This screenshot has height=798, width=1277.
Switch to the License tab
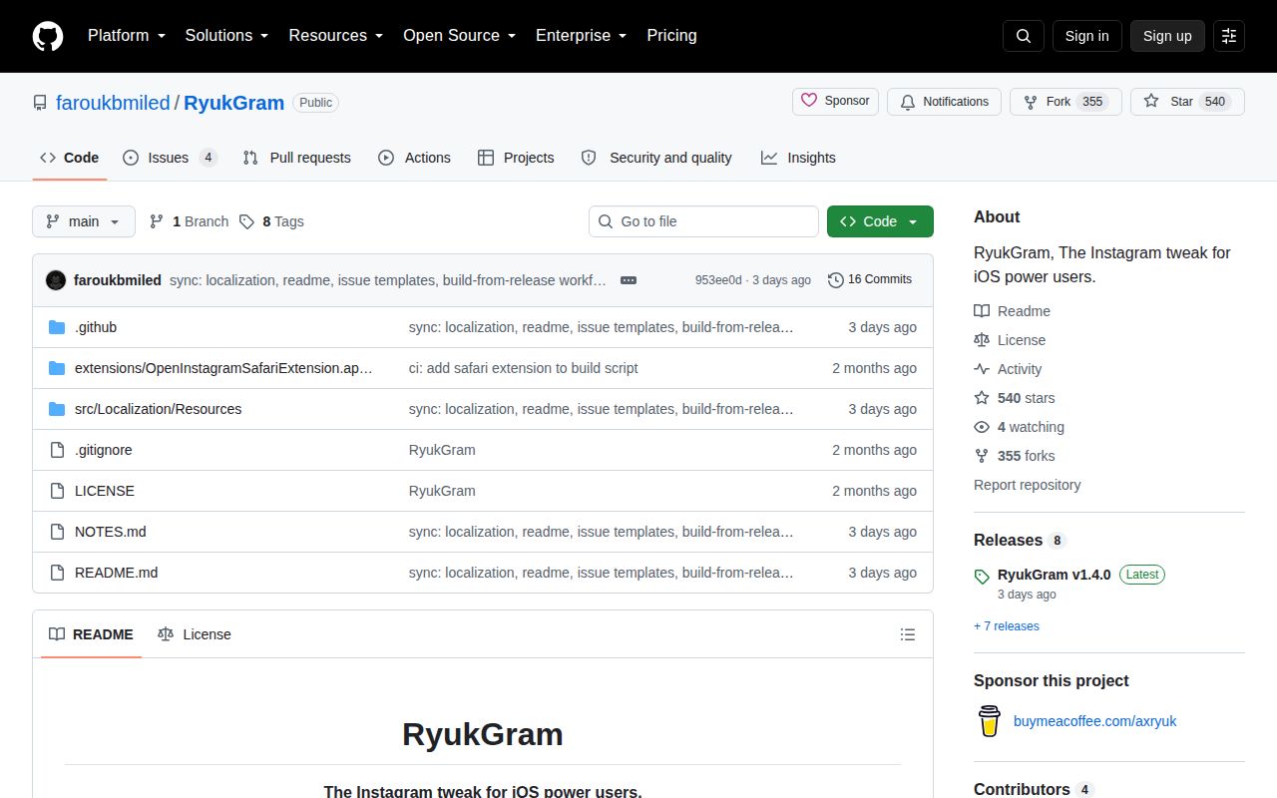click(x=195, y=634)
